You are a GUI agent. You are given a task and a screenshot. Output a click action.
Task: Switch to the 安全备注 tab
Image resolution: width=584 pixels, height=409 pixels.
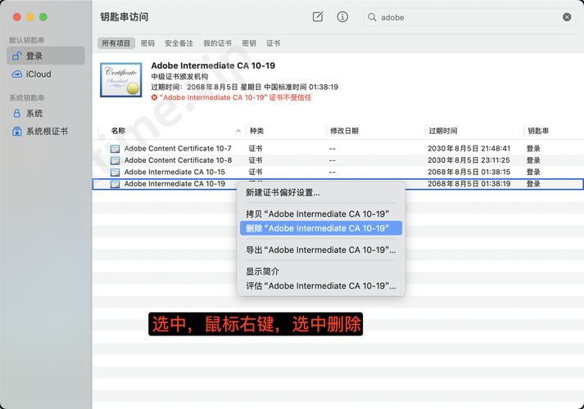pyautogui.click(x=179, y=43)
